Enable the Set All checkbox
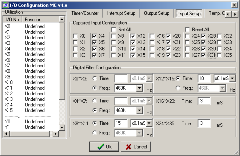The height and width of the screenshot is (156, 240). point(114,30)
